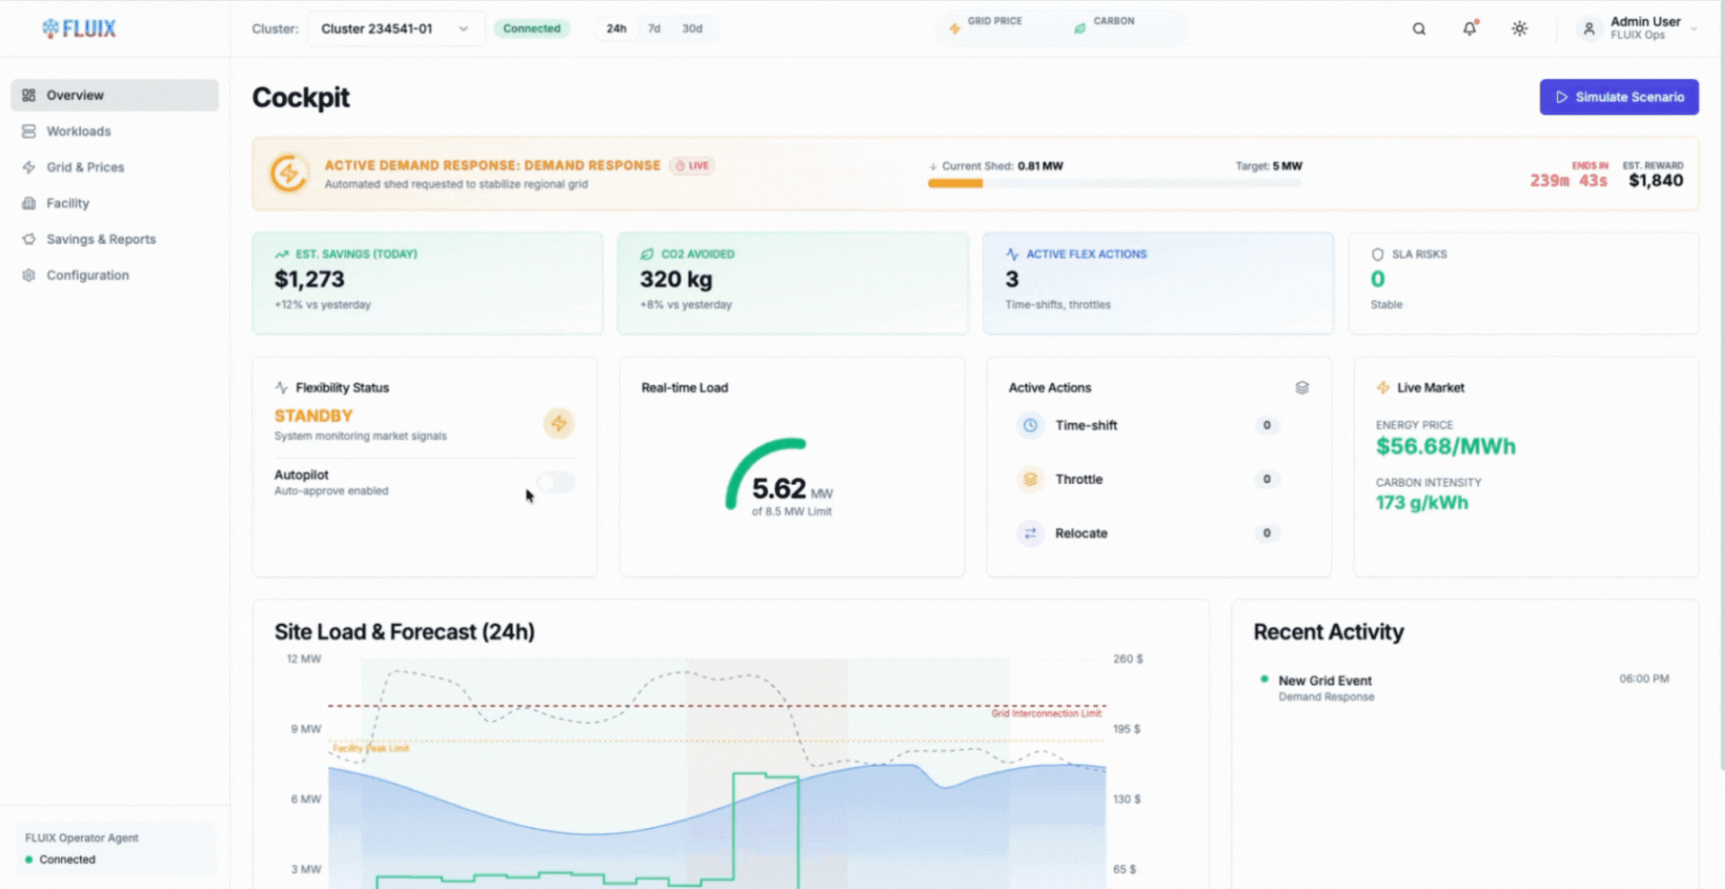Click the Active Actions stack icon
Screen dimensions: 1725x889
[1304, 387]
